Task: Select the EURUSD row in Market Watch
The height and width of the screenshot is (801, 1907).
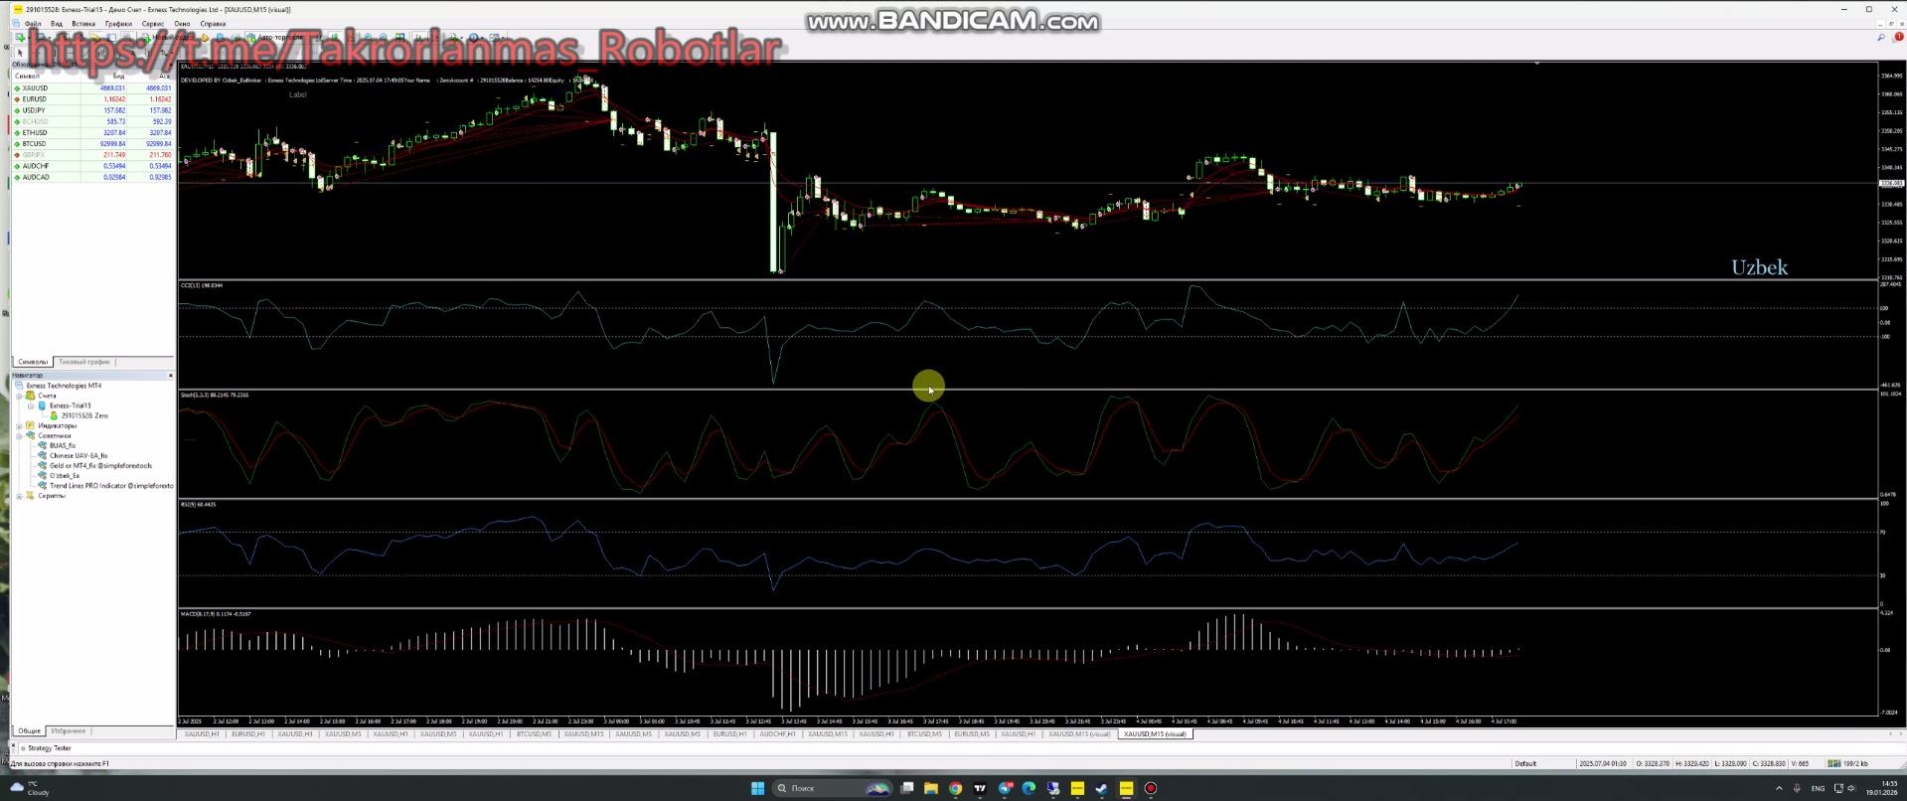Action: pos(35,99)
